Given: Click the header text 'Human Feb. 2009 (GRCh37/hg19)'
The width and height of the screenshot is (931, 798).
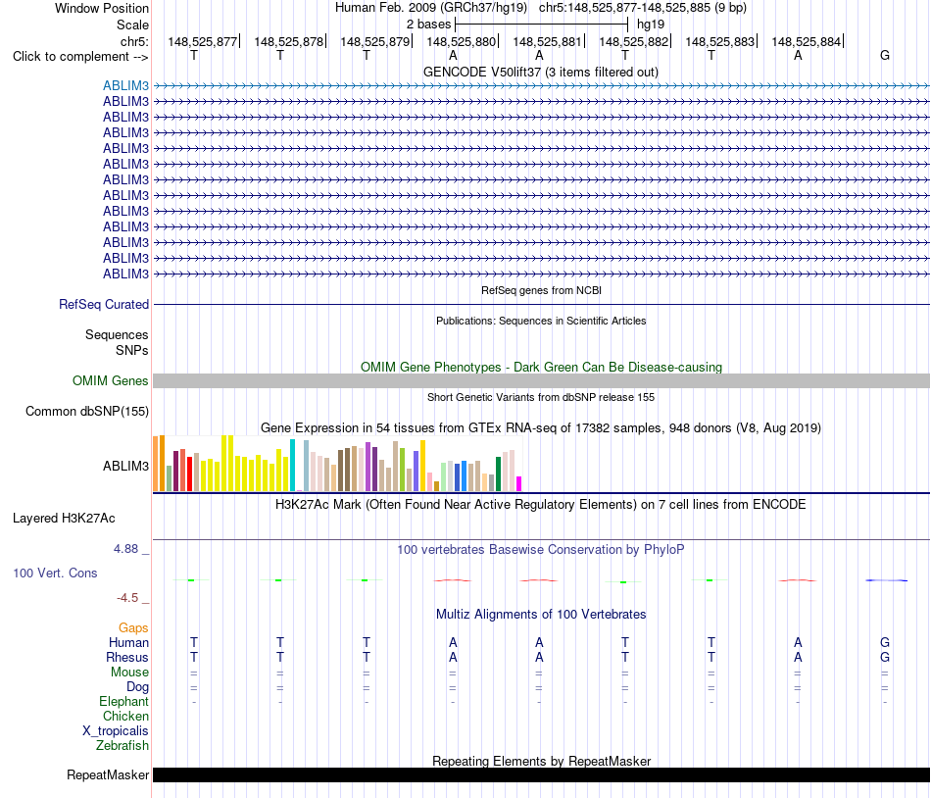Looking at the screenshot, I should [x=431, y=8].
